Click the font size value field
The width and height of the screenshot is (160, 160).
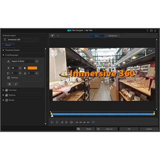[x=15, y=68]
